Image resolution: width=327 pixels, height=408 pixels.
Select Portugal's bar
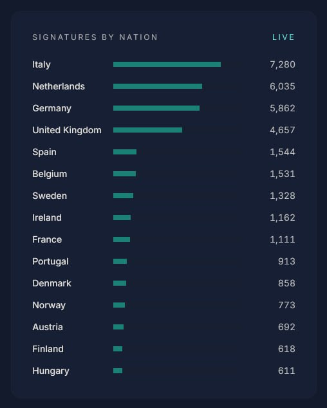coord(120,261)
